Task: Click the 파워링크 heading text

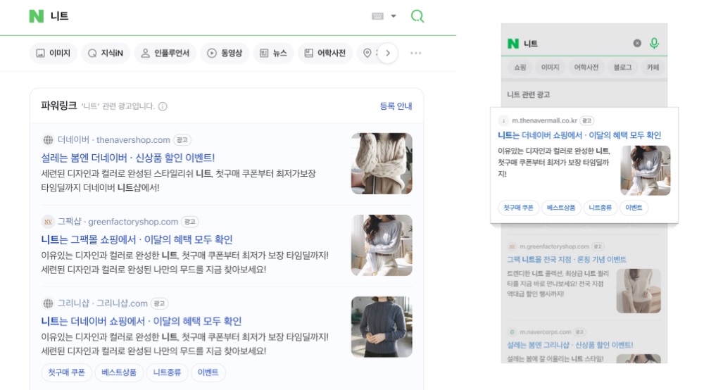Action: coord(59,106)
